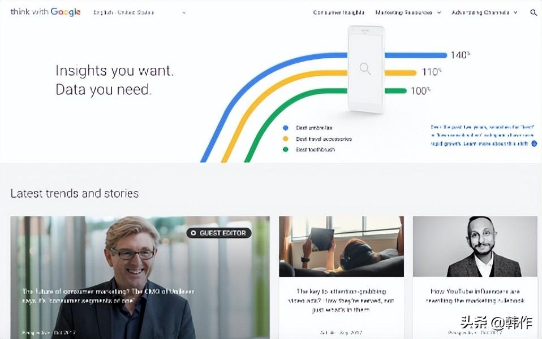This screenshot has height=339, width=542.
Task: Open the English - United States language dropdown
Action: (x=139, y=12)
